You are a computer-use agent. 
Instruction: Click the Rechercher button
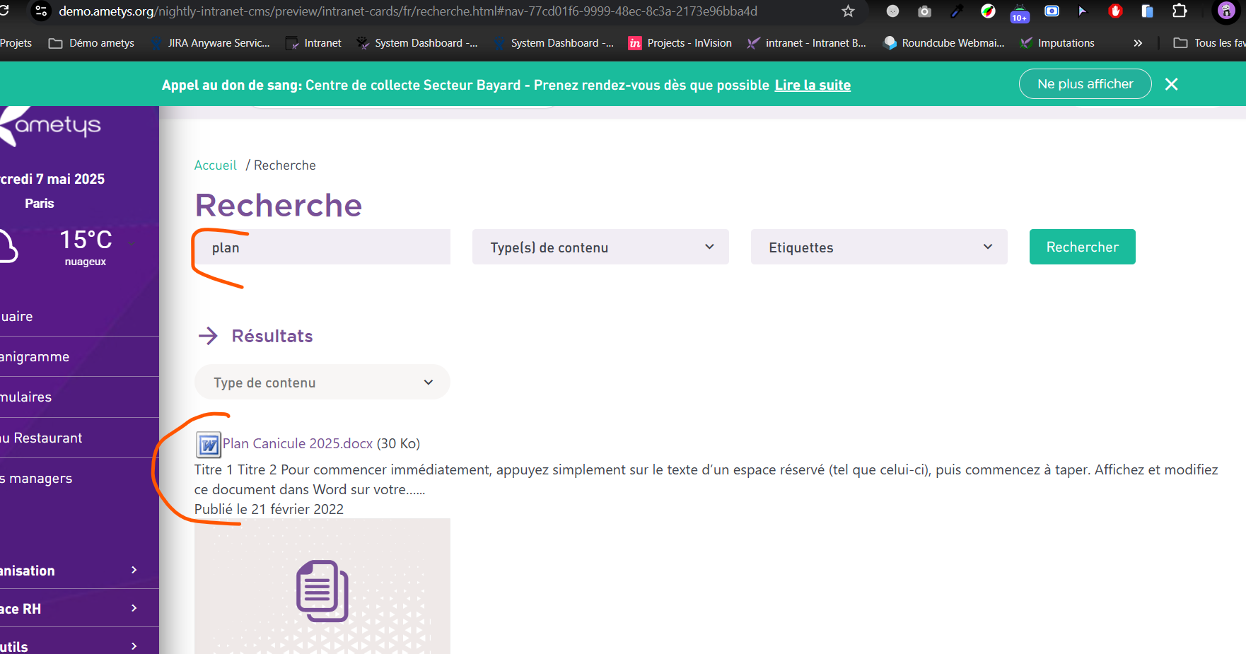[x=1082, y=247]
